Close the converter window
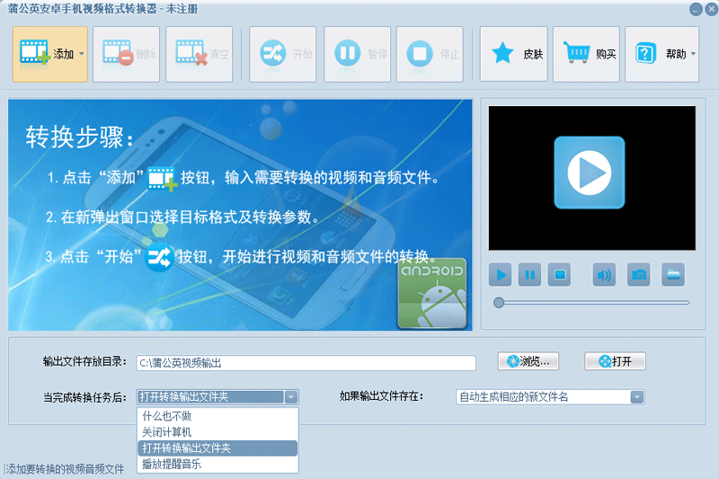 (x=712, y=9)
